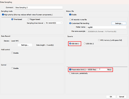Select Customized file handling option
Image resolution: width=129 pixels, height=99 pixels.
(x=70, y=23)
